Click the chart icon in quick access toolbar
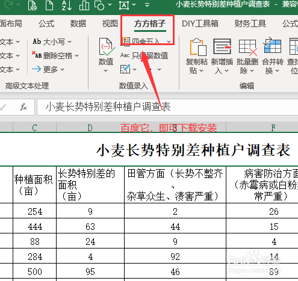Image resolution: width=298 pixels, height=281 pixels. click(x=84, y=5)
